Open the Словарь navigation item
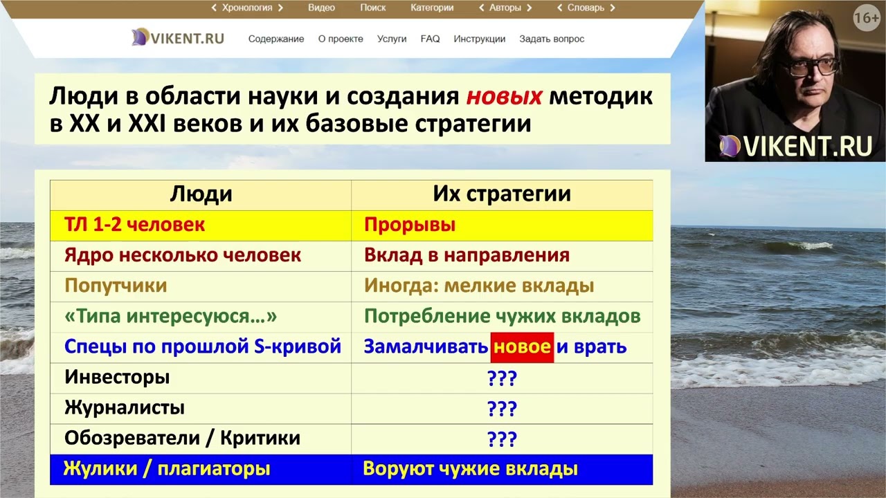Viewport: 886px width, 498px height. (586, 8)
